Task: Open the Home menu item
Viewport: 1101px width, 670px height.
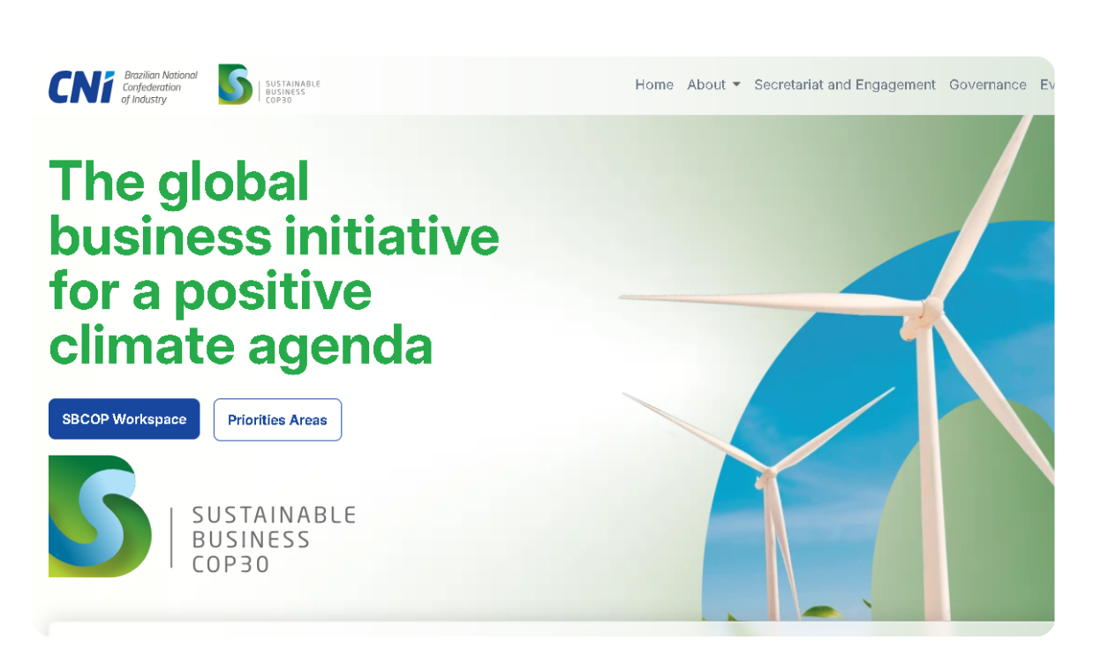Action: tap(653, 85)
